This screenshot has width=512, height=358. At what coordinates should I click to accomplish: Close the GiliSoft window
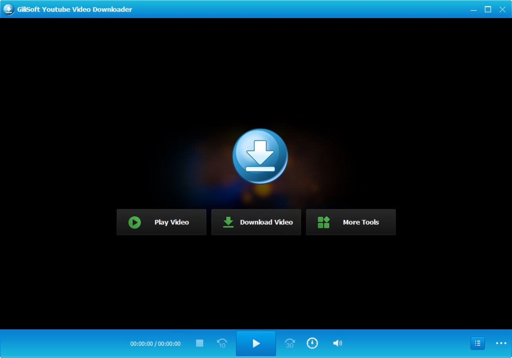(x=503, y=9)
